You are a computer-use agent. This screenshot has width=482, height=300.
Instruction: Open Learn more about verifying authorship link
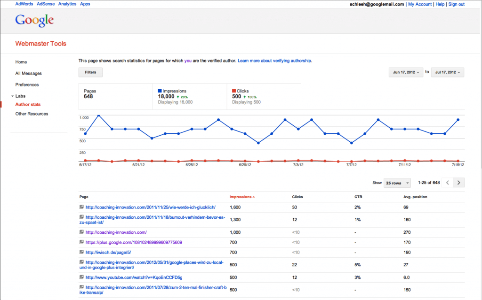(275, 61)
